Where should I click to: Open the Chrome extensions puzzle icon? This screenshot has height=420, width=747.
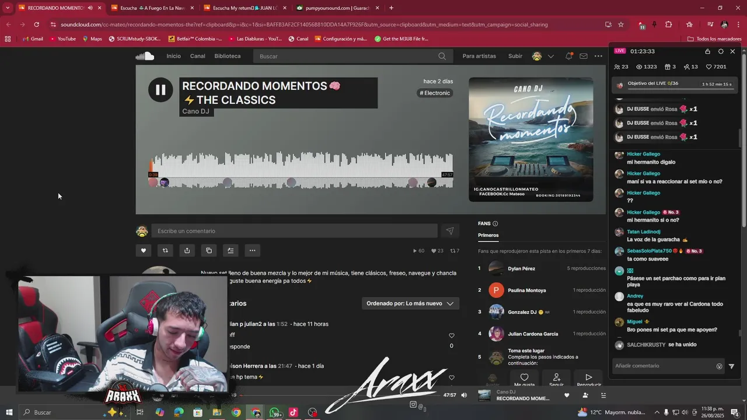[669, 24]
